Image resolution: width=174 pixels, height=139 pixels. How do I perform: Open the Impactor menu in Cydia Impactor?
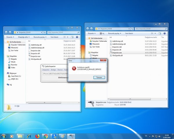click(46, 70)
